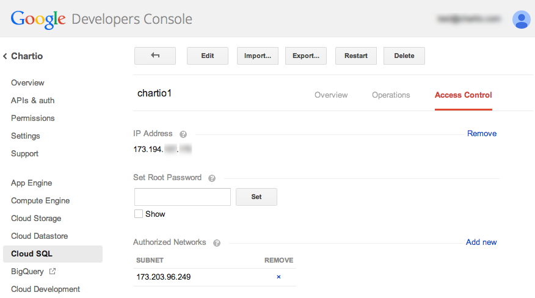Click the Remove link for IP Address
This screenshot has height=298, width=535.
click(482, 134)
